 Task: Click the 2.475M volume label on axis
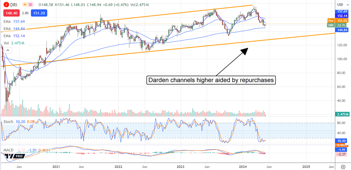(343, 114)
